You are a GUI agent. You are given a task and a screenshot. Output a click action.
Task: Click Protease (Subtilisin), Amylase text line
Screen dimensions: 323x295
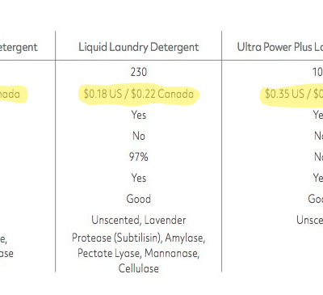point(139,238)
